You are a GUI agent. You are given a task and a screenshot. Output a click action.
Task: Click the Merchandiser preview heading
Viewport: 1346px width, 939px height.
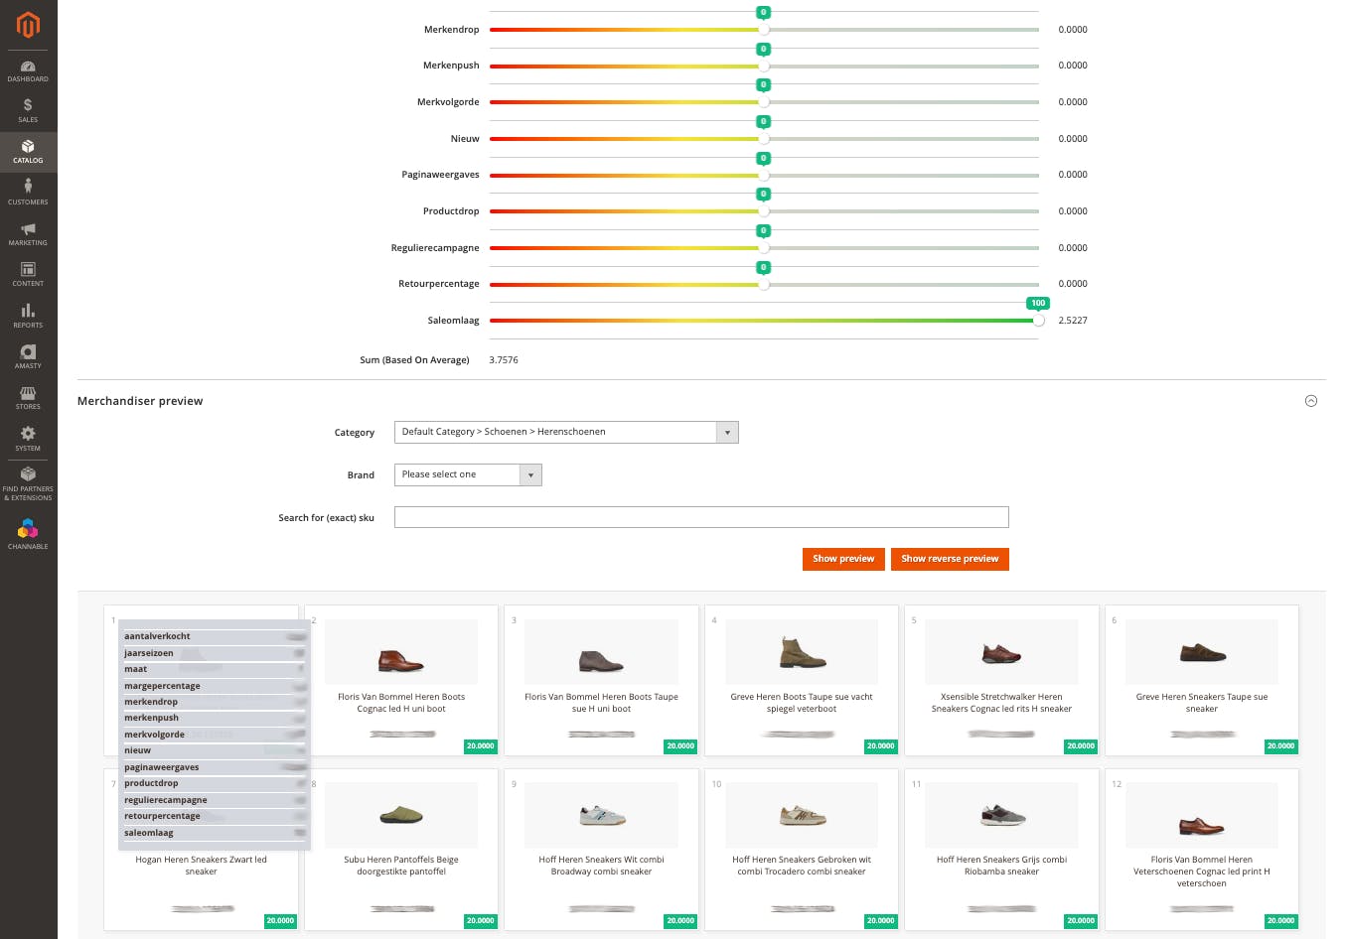(x=140, y=401)
